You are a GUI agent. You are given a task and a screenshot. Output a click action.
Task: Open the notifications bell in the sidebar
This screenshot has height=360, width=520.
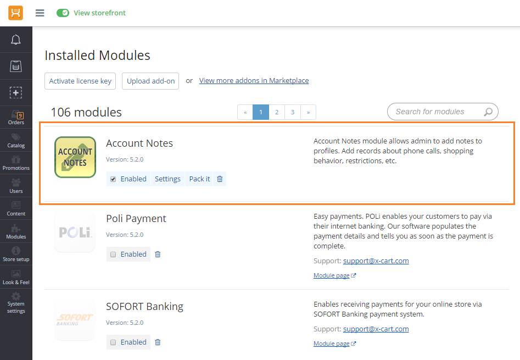[15, 40]
